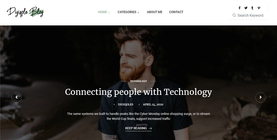Open the Home menu item
The width and height of the screenshot is (277, 140).
point(102,12)
